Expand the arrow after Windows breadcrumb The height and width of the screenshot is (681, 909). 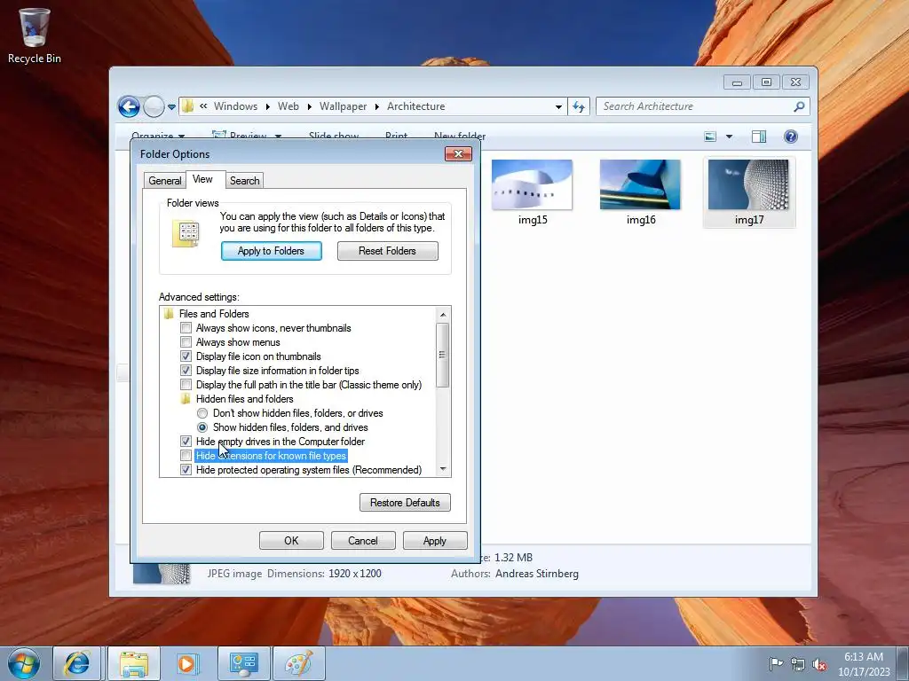[x=267, y=106]
